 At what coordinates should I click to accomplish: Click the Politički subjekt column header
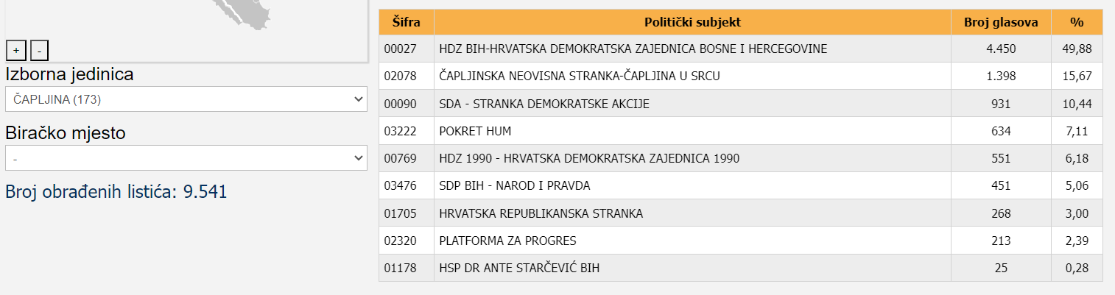692,22
